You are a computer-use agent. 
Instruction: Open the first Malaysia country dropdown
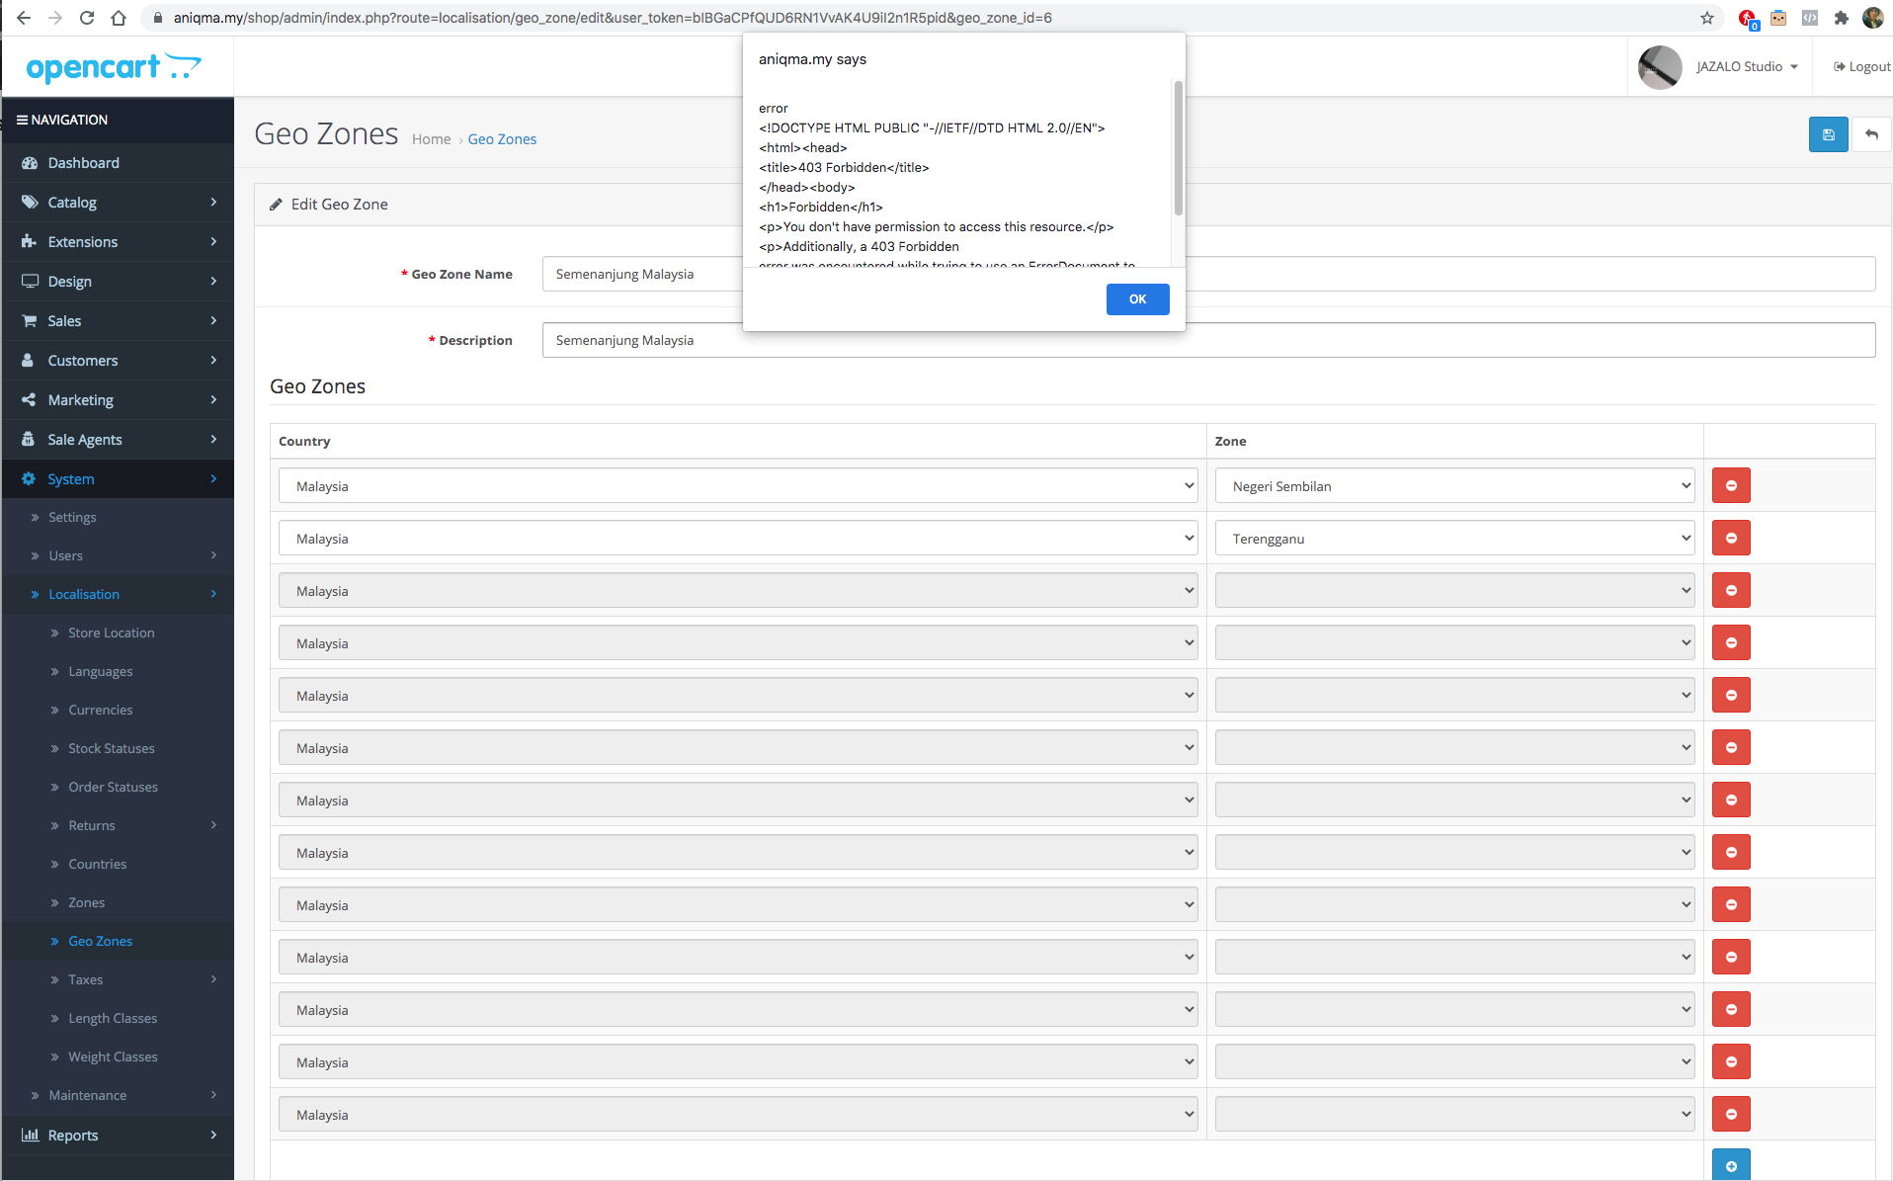click(738, 485)
